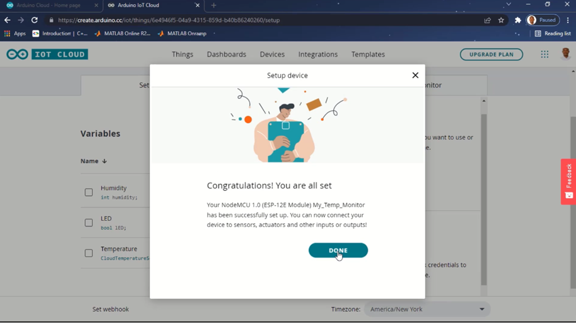Click the UPGRADE PLAN button
Image resolution: width=576 pixels, height=323 pixels.
pos(492,54)
